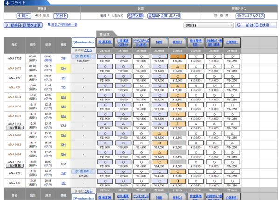Open 福岡・佐賀・北九州 airport selection button
The height and width of the screenshot is (200, 280).
[x=164, y=16]
